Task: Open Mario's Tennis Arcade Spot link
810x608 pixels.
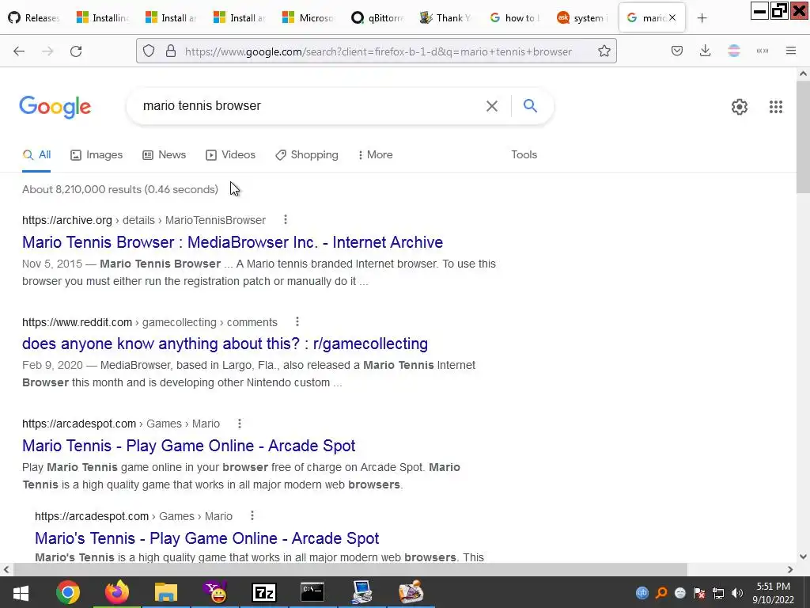Action: pyautogui.click(x=206, y=538)
